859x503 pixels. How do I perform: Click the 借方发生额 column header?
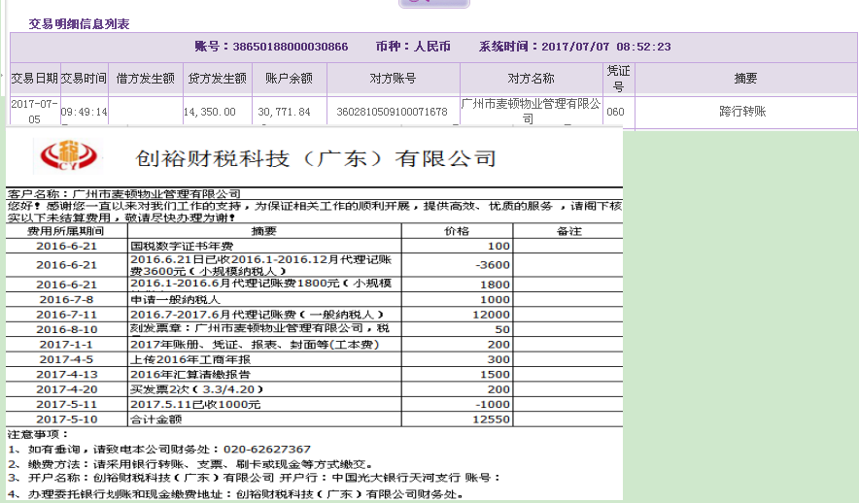point(145,79)
